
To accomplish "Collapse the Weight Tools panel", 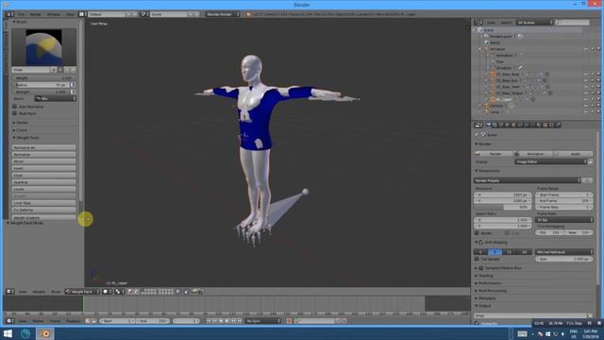I will coord(25,138).
